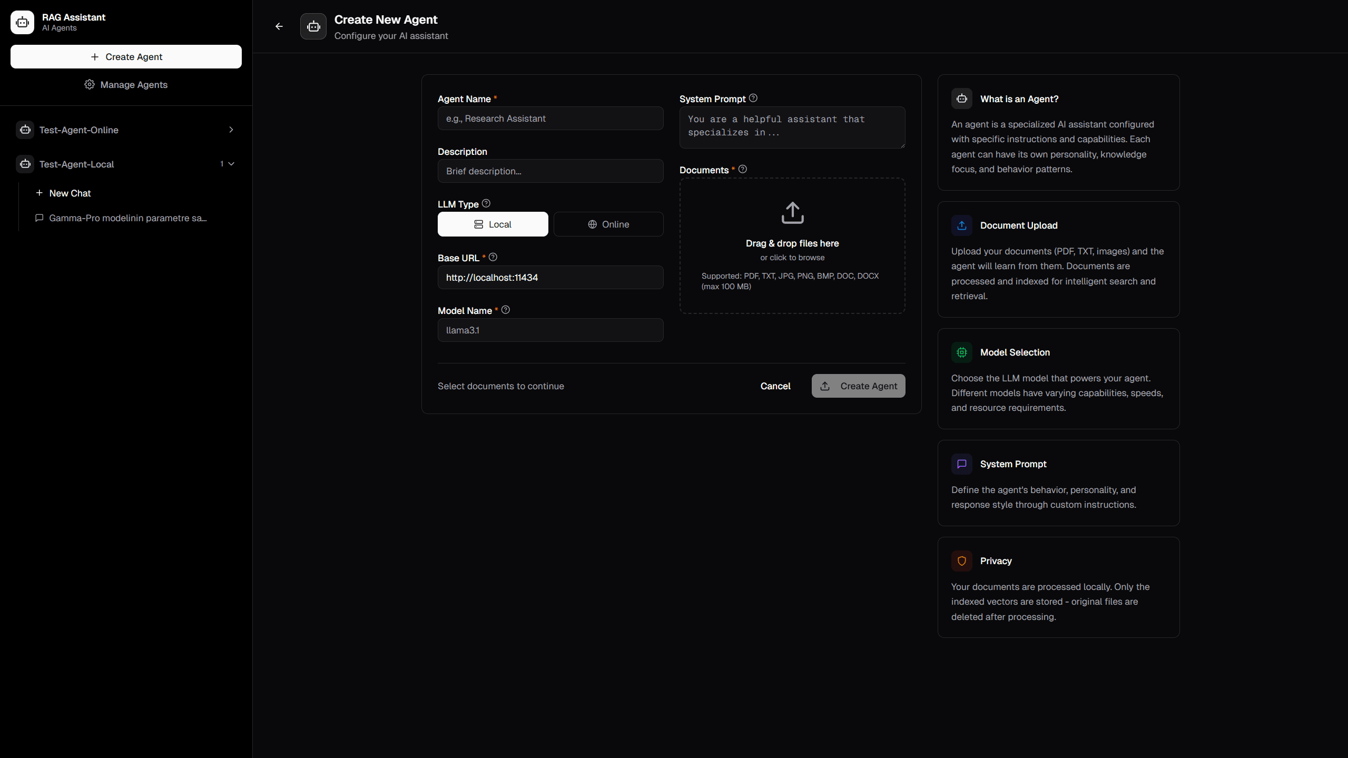
Task: Click the Test-Agent-Local robot icon
Action: (x=25, y=164)
